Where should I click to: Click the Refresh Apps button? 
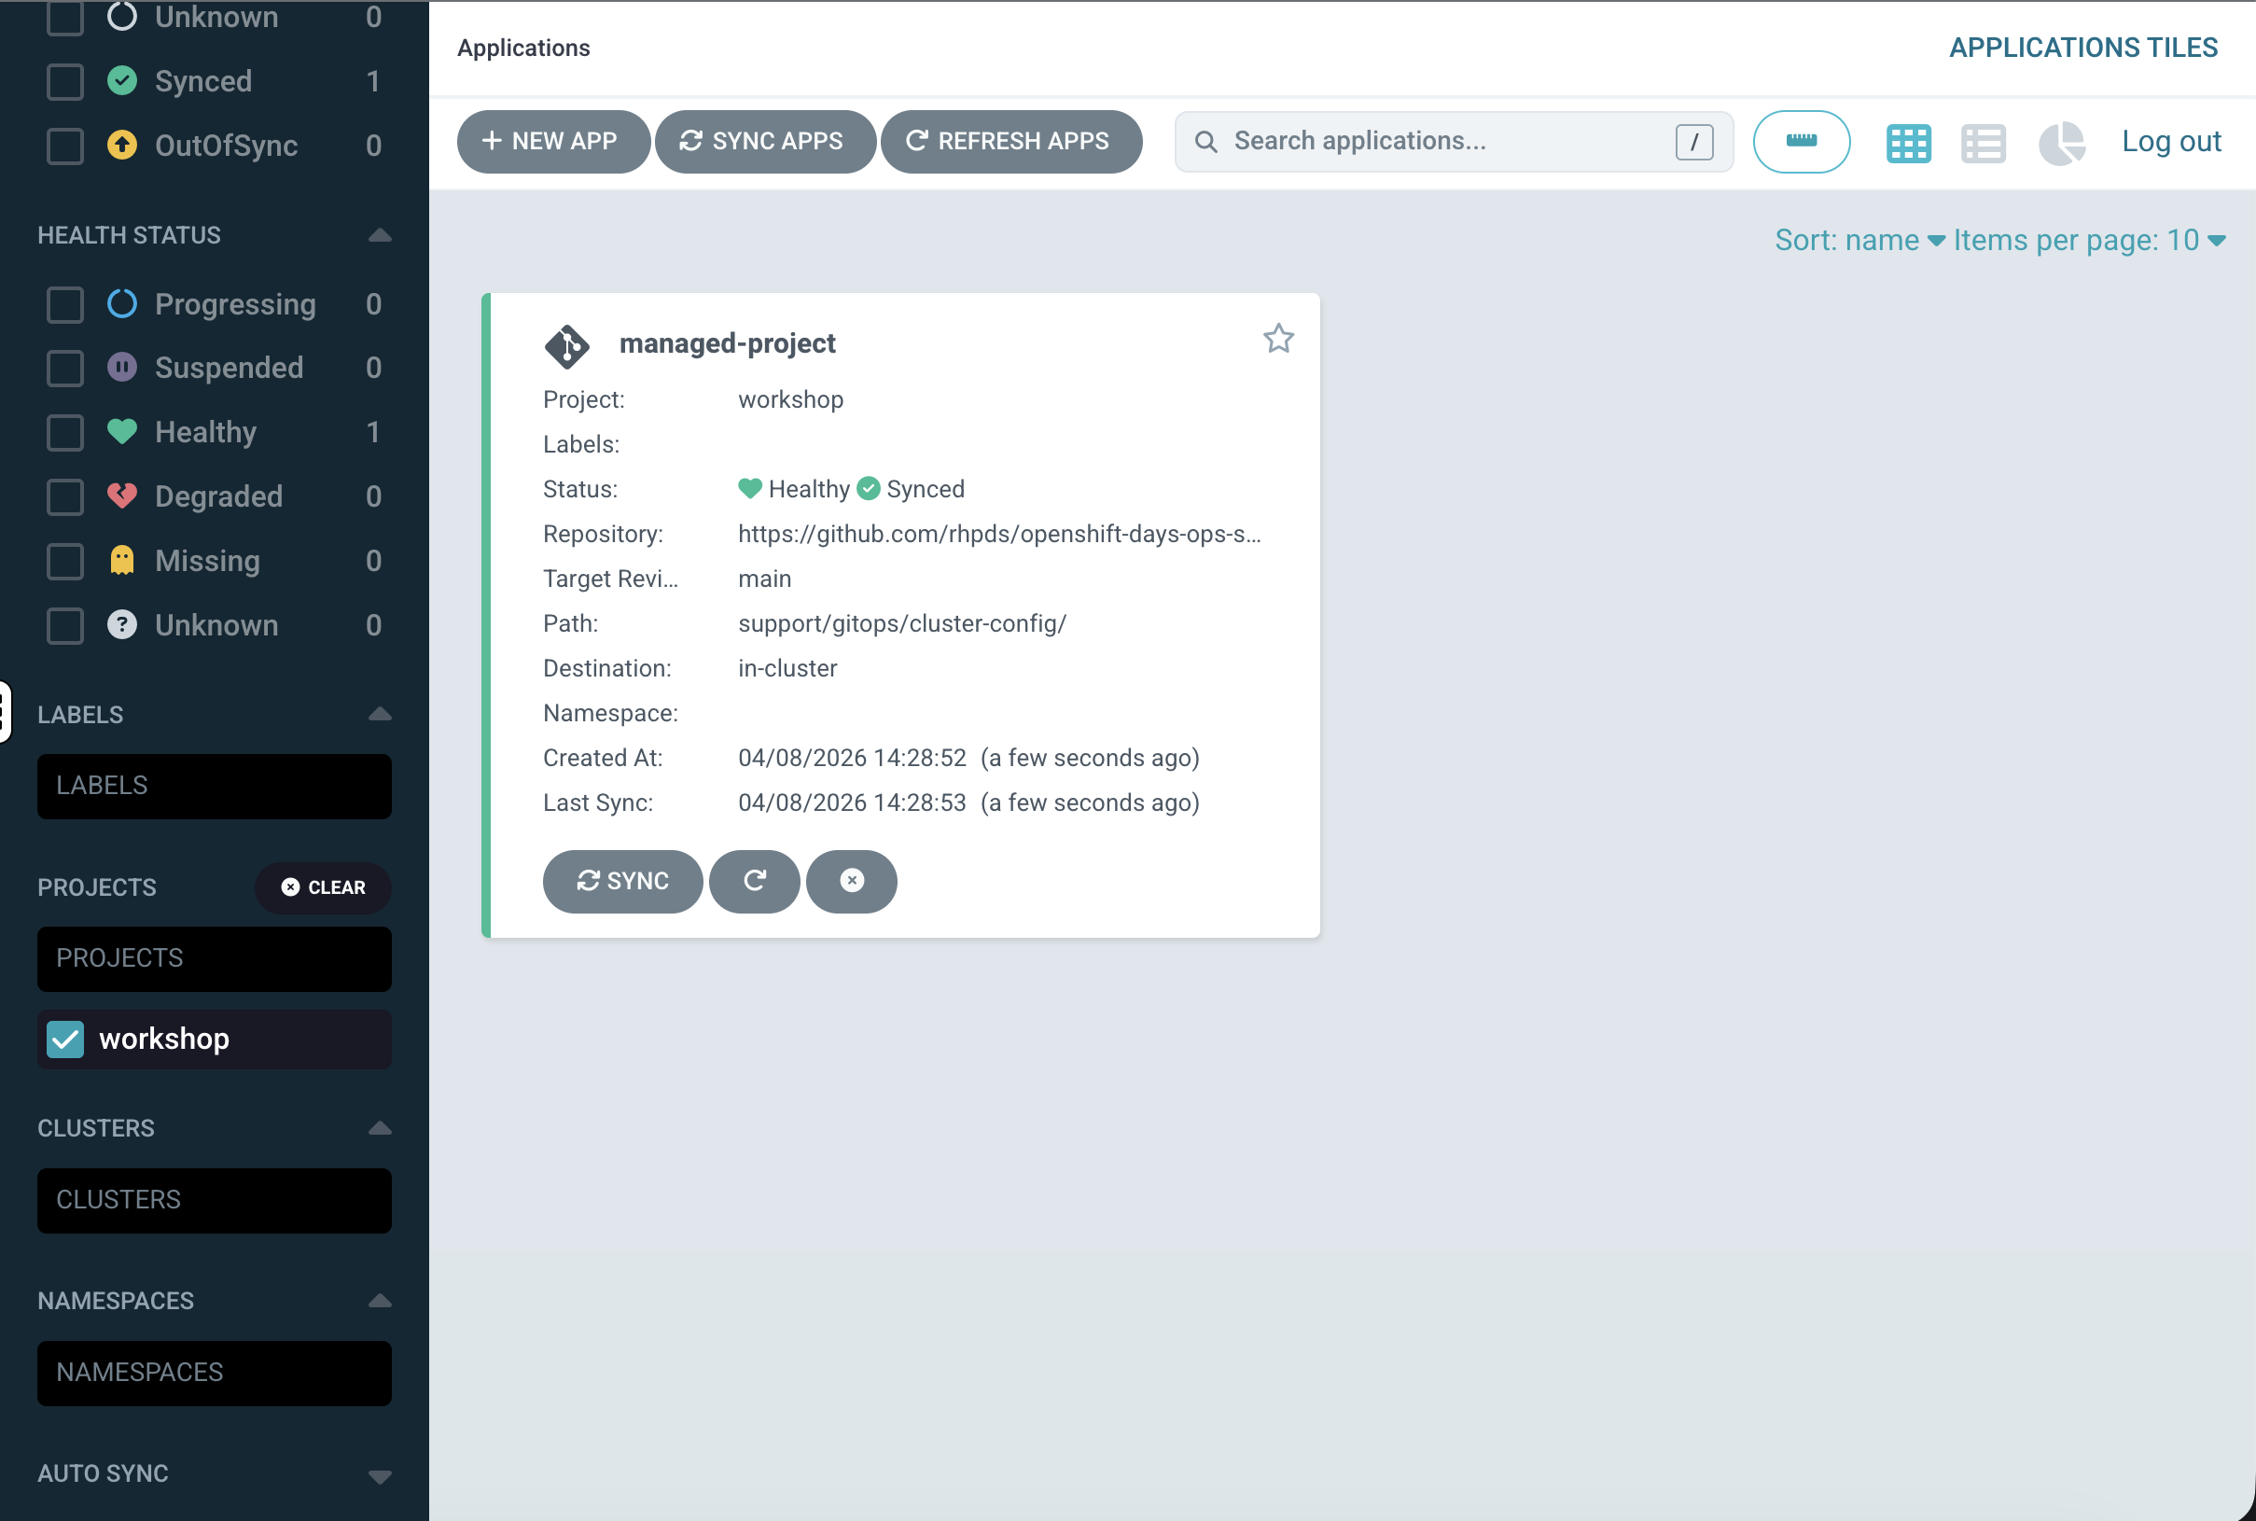click(1010, 142)
